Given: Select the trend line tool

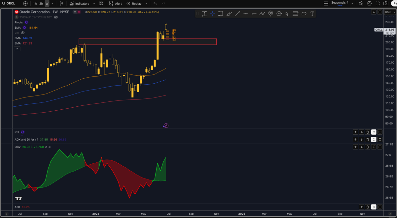Looking at the screenshot, I should click(237, 14).
